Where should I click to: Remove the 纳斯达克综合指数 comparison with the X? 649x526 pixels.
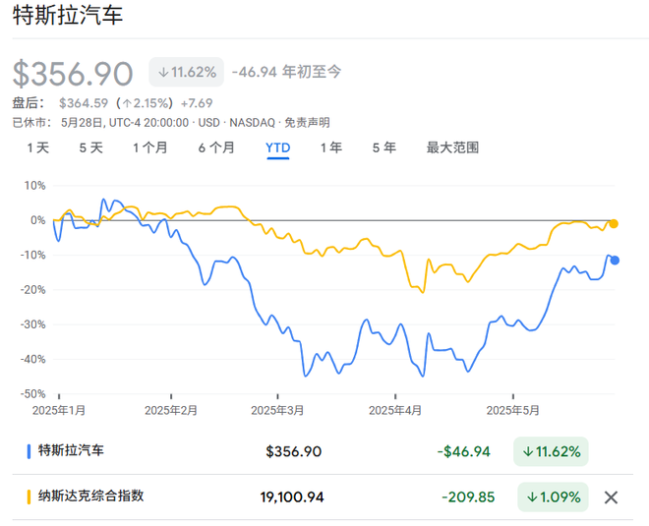coord(611,497)
